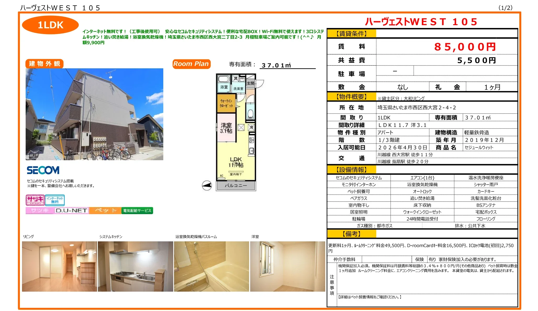
Task: Select the 賃貸条件 section header
Action: 351,34
